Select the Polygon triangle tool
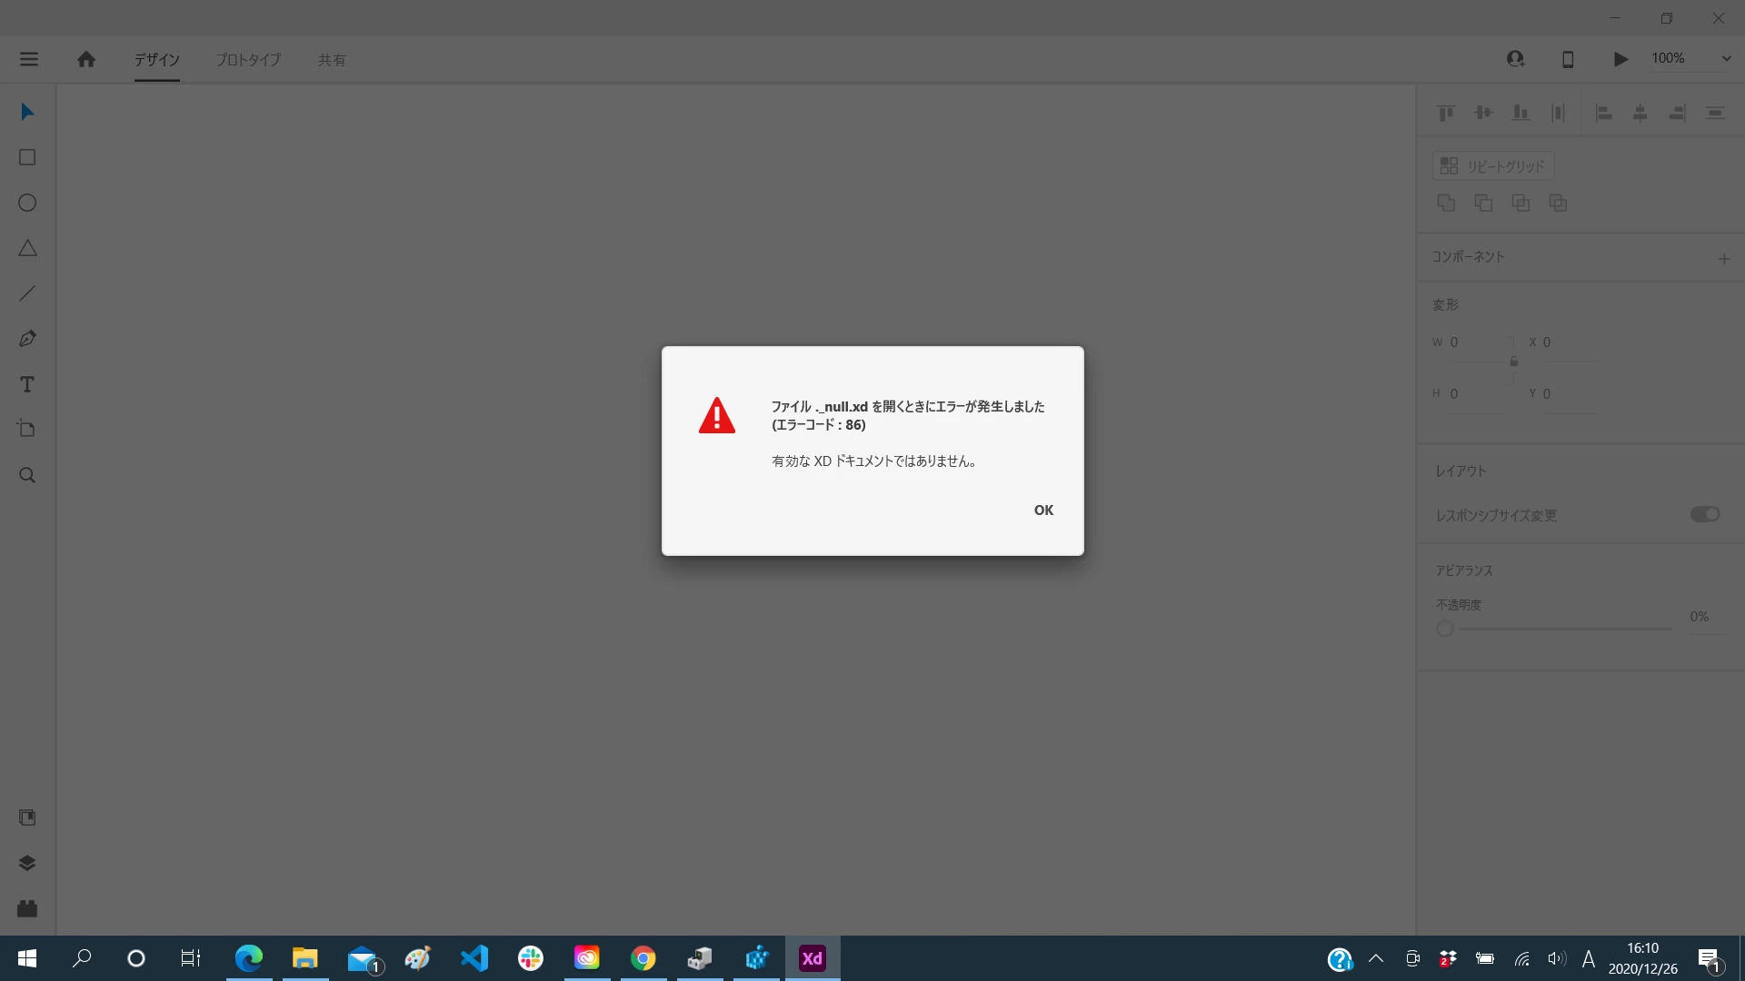The width and height of the screenshot is (1745, 981). (x=27, y=248)
